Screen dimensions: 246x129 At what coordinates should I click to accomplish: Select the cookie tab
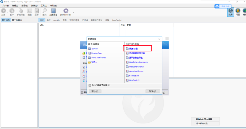[56, 20]
